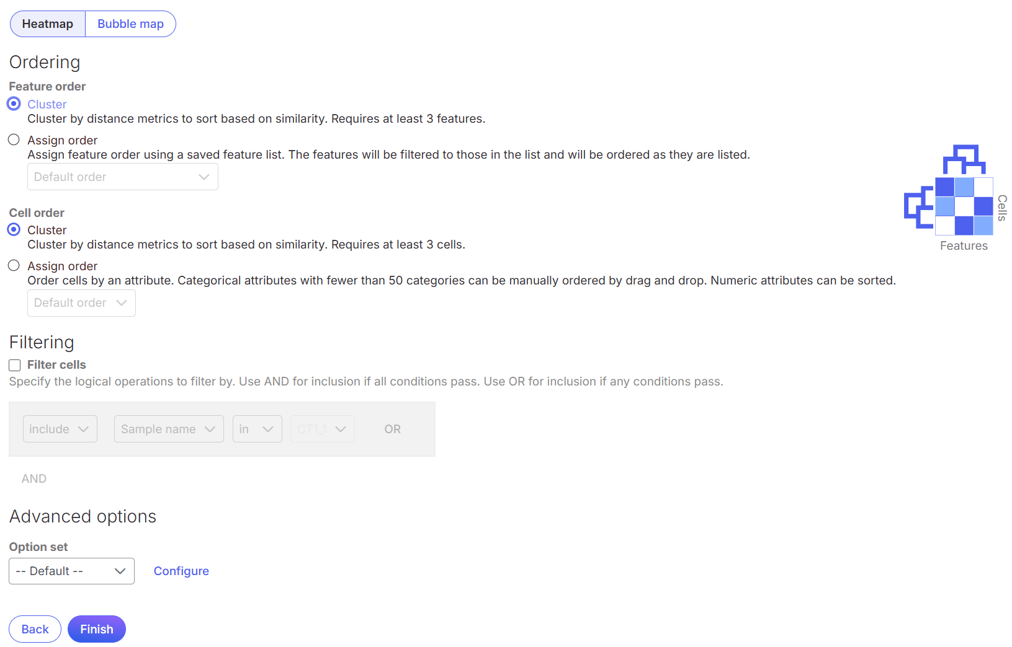
Task: Click the chevron icon on Option set select
Action: (x=120, y=571)
